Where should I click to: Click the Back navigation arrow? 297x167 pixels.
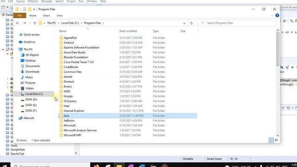point(18,23)
